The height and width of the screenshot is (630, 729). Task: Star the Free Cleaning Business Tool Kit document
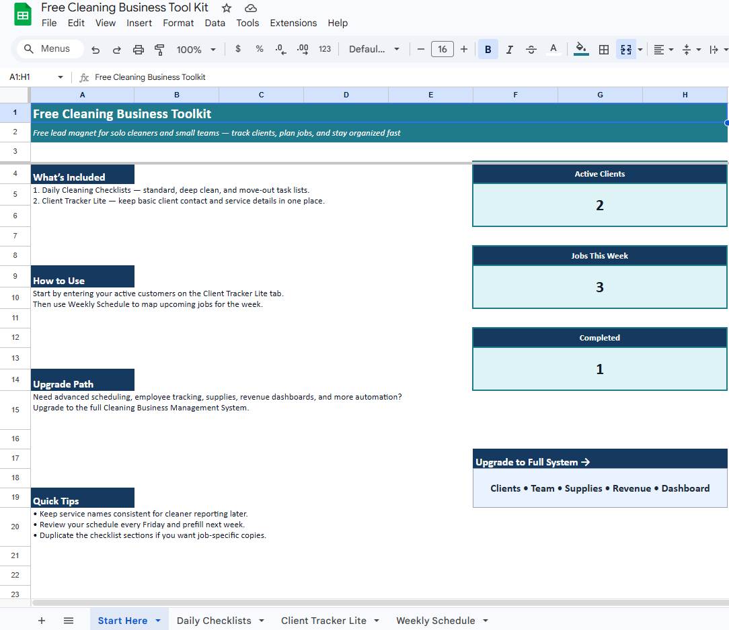click(x=227, y=8)
